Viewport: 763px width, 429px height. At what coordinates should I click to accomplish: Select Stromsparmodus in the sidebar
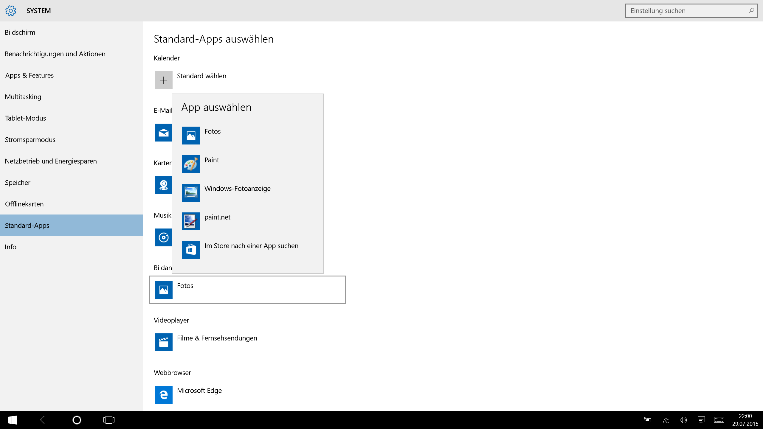(x=72, y=139)
